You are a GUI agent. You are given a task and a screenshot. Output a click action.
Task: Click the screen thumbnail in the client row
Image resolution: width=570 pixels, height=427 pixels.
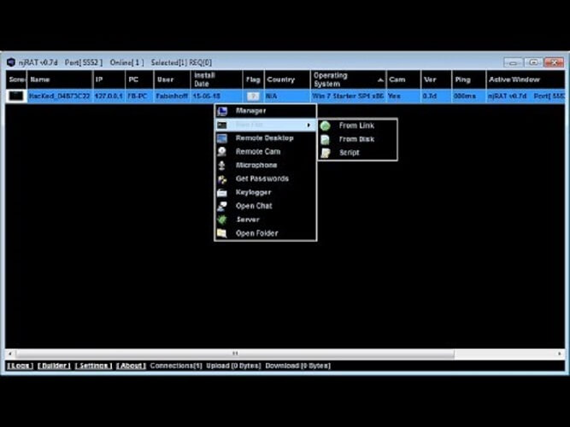pos(16,97)
